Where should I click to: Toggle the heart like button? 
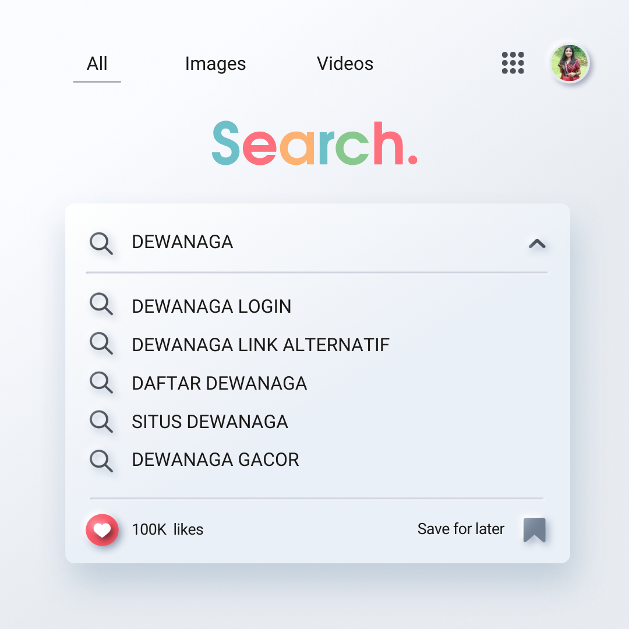[102, 529]
